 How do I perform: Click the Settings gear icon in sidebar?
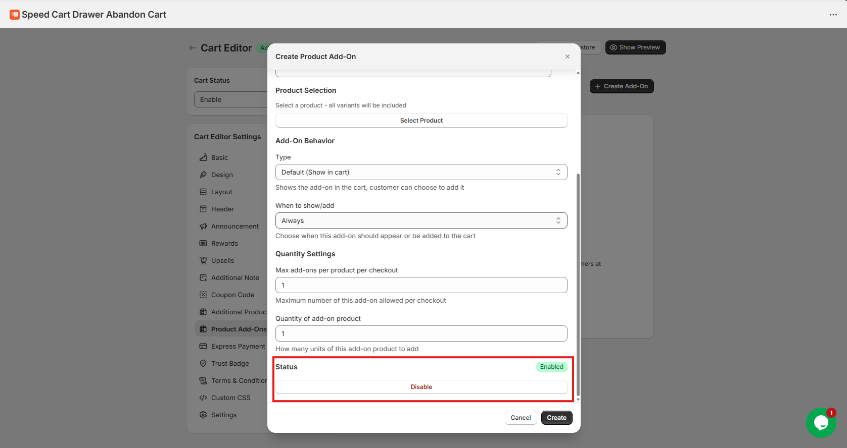pyautogui.click(x=203, y=415)
